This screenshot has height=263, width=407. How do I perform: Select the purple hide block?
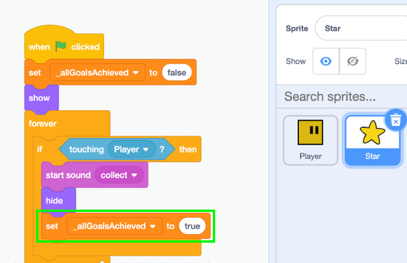pos(55,200)
